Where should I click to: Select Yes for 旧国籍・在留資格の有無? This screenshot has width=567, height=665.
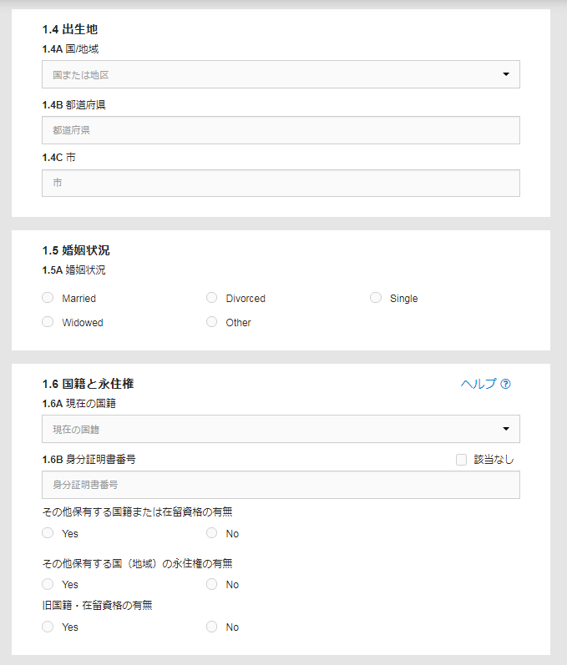[48, 627]
